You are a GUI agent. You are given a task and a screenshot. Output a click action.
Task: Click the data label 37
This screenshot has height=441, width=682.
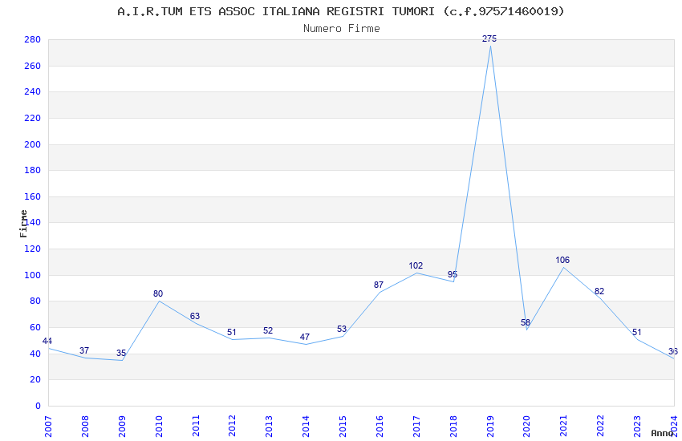click(x=84, y=350)
